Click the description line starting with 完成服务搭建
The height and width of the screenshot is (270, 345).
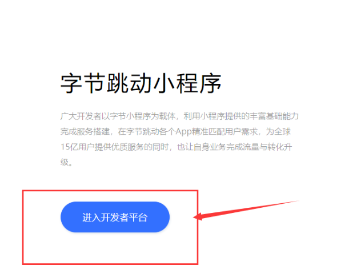(x=175, y=132)
